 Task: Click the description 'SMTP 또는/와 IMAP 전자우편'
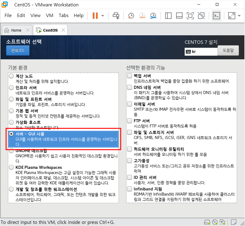(x=158, y=109)
